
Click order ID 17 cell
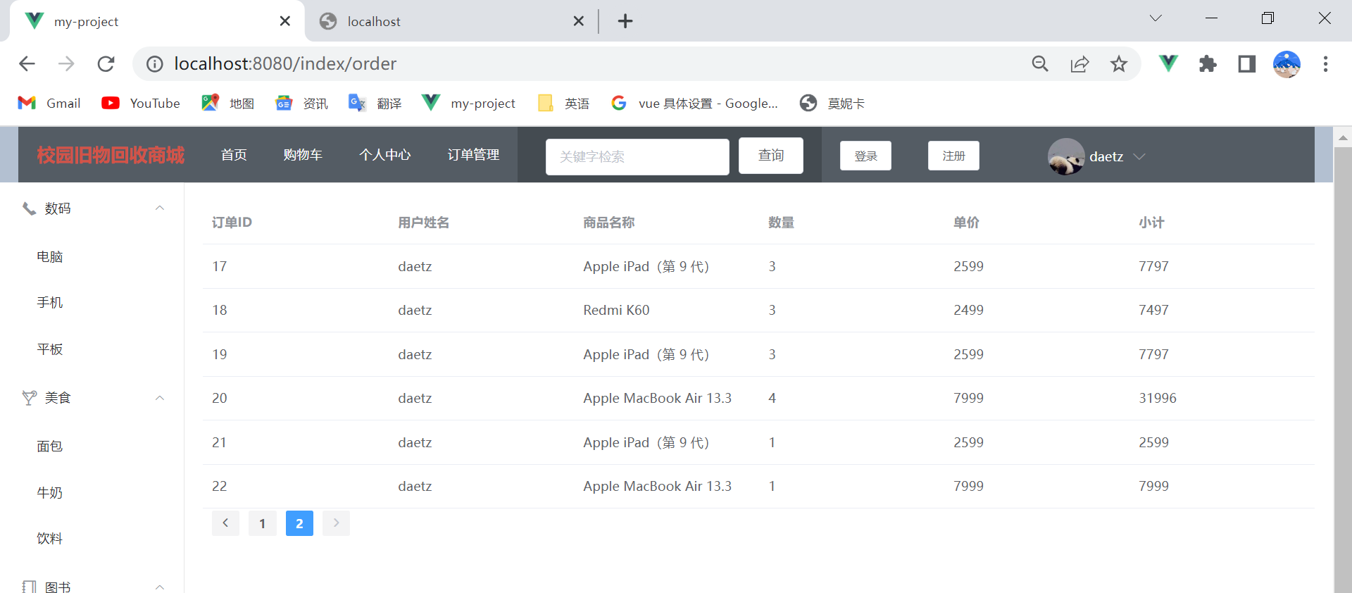click(x=220, y=267)
